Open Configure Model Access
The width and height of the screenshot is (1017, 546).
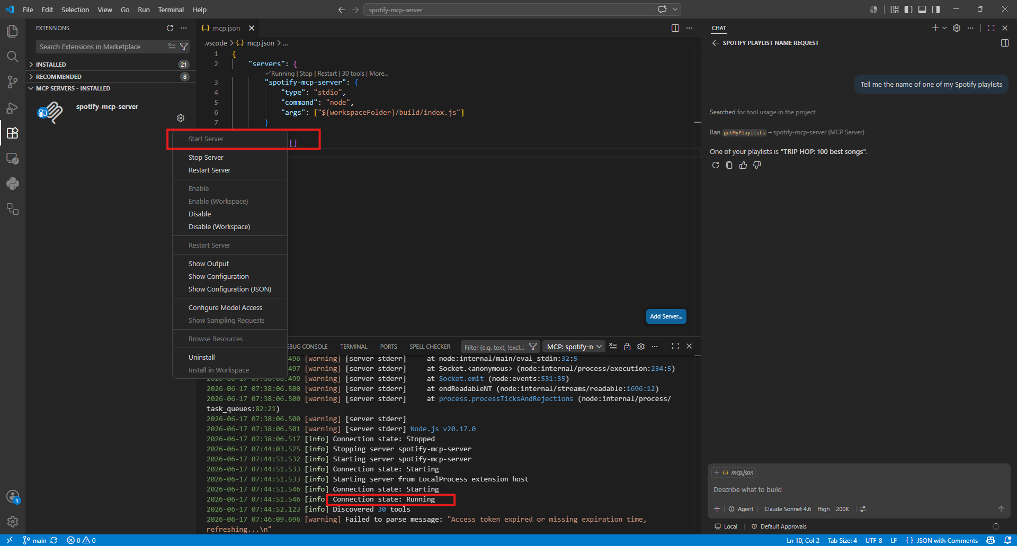[230, 308]
